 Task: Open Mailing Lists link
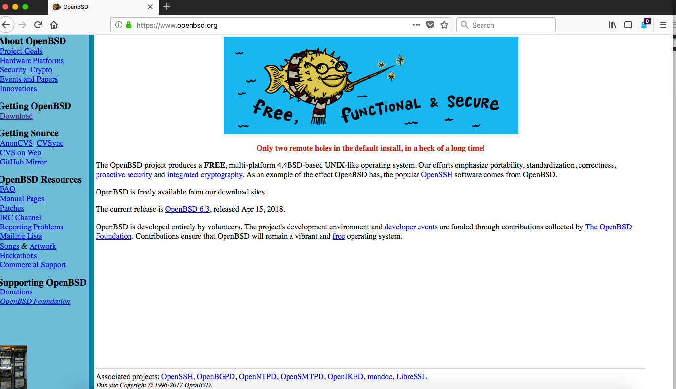click(x=21, y=236)
